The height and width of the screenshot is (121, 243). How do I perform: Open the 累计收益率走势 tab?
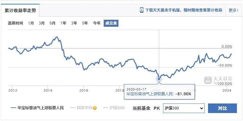point(20,10)
